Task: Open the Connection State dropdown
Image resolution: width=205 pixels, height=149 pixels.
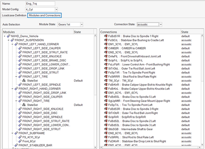Action: pos(160,25)
